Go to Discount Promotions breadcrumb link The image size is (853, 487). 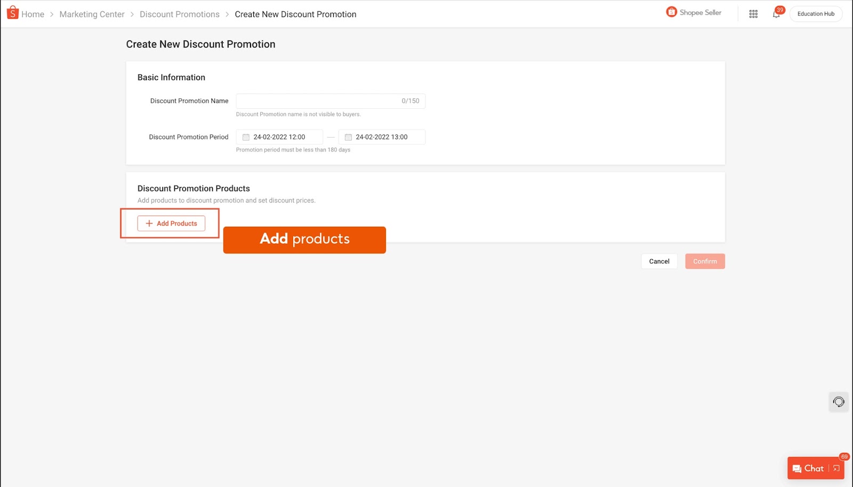coord(179,14)
